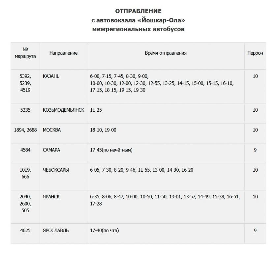275x253 pixels.
Task: Click the САМАРА destination
Action: coord(51,150)
